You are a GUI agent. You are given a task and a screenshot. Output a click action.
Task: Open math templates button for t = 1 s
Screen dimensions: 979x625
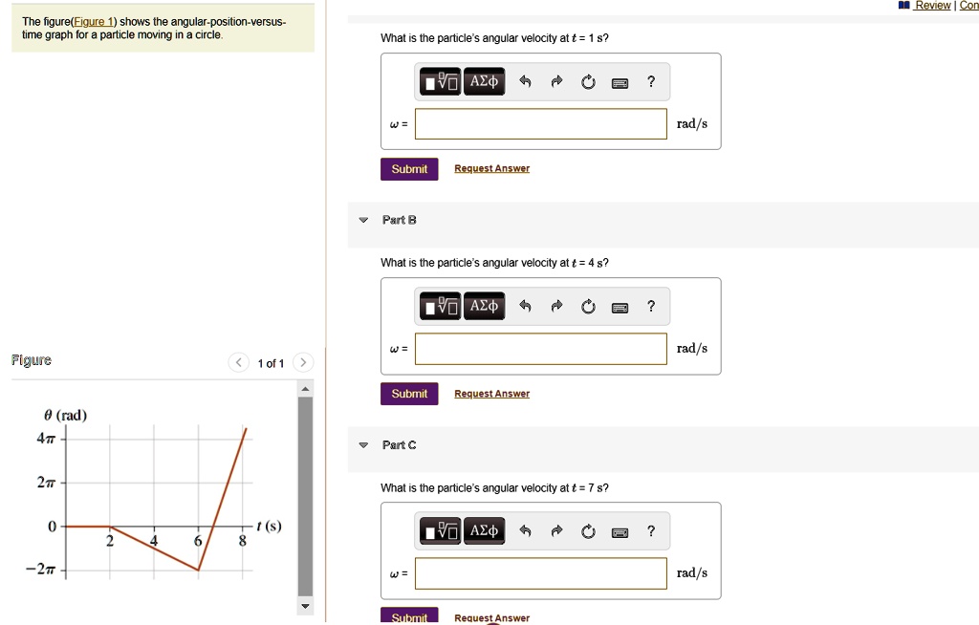pyautogui.click(x=442, y=82)
